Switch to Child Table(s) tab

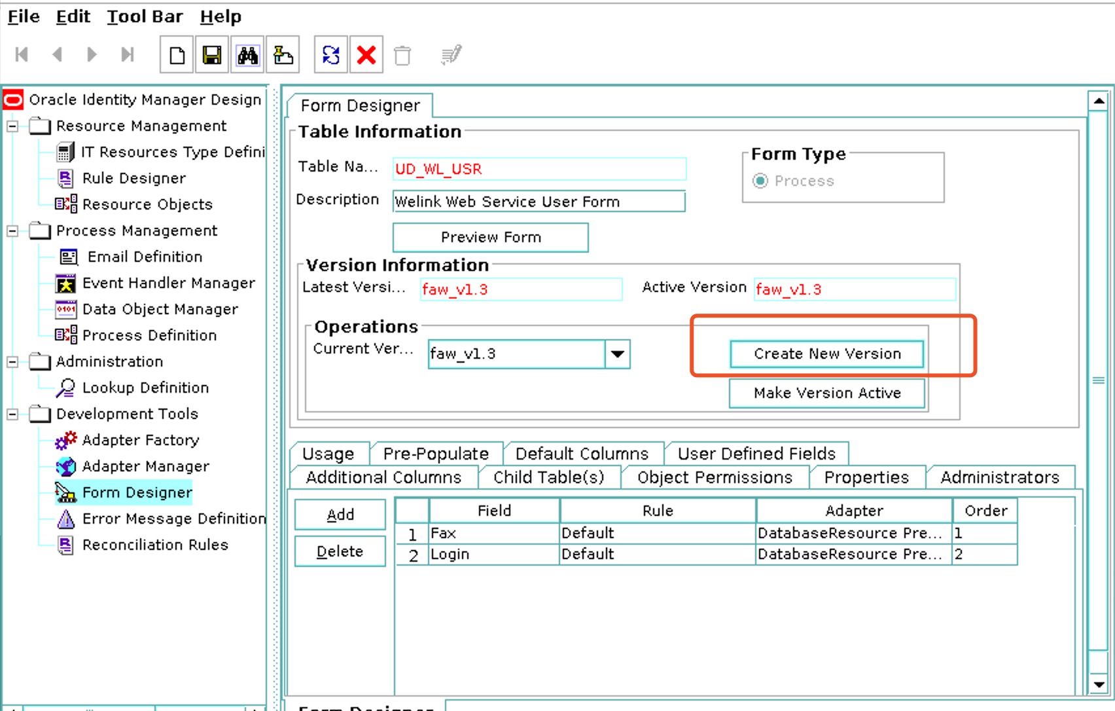[x=549, y=477]
